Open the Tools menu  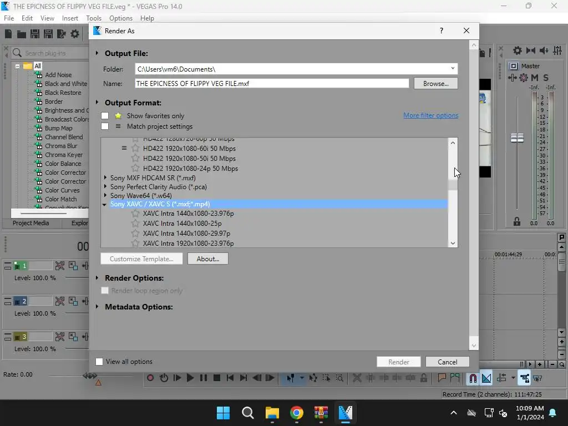94,18
